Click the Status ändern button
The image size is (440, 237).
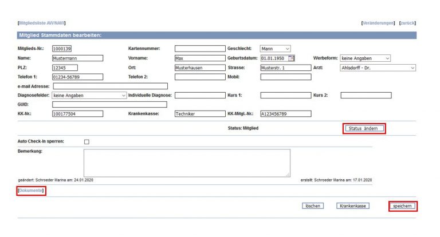click(x=363, y=128)
